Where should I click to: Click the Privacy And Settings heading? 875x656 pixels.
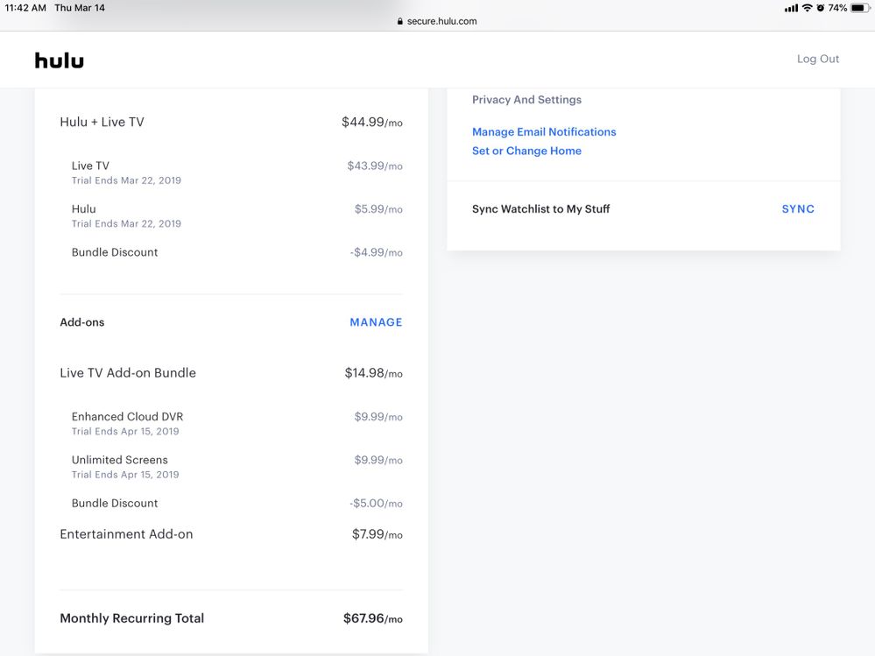tap(526, 99)
